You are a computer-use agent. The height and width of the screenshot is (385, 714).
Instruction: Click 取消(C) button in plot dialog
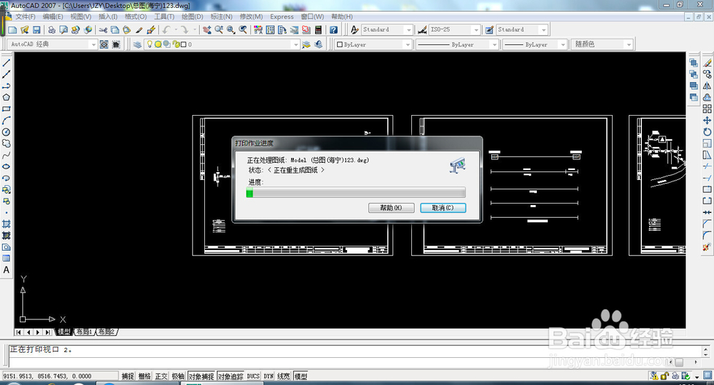point(443,208)
